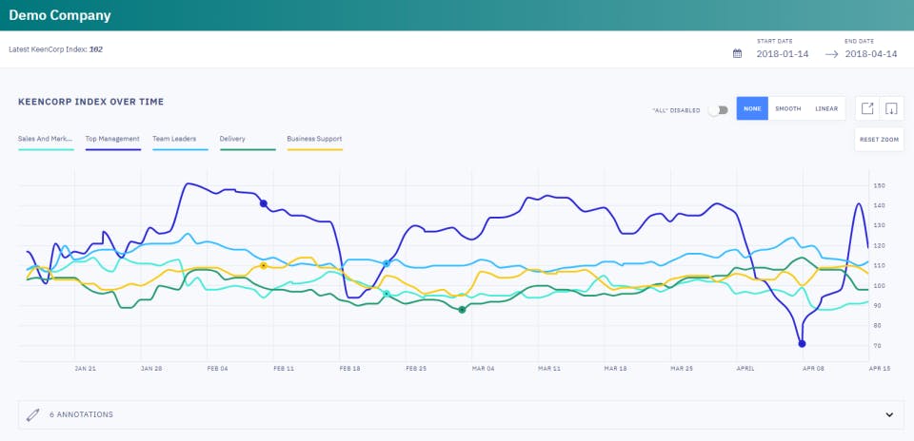Click the export chart icon
Screen dimensions: 914x441
coord(867,108)
